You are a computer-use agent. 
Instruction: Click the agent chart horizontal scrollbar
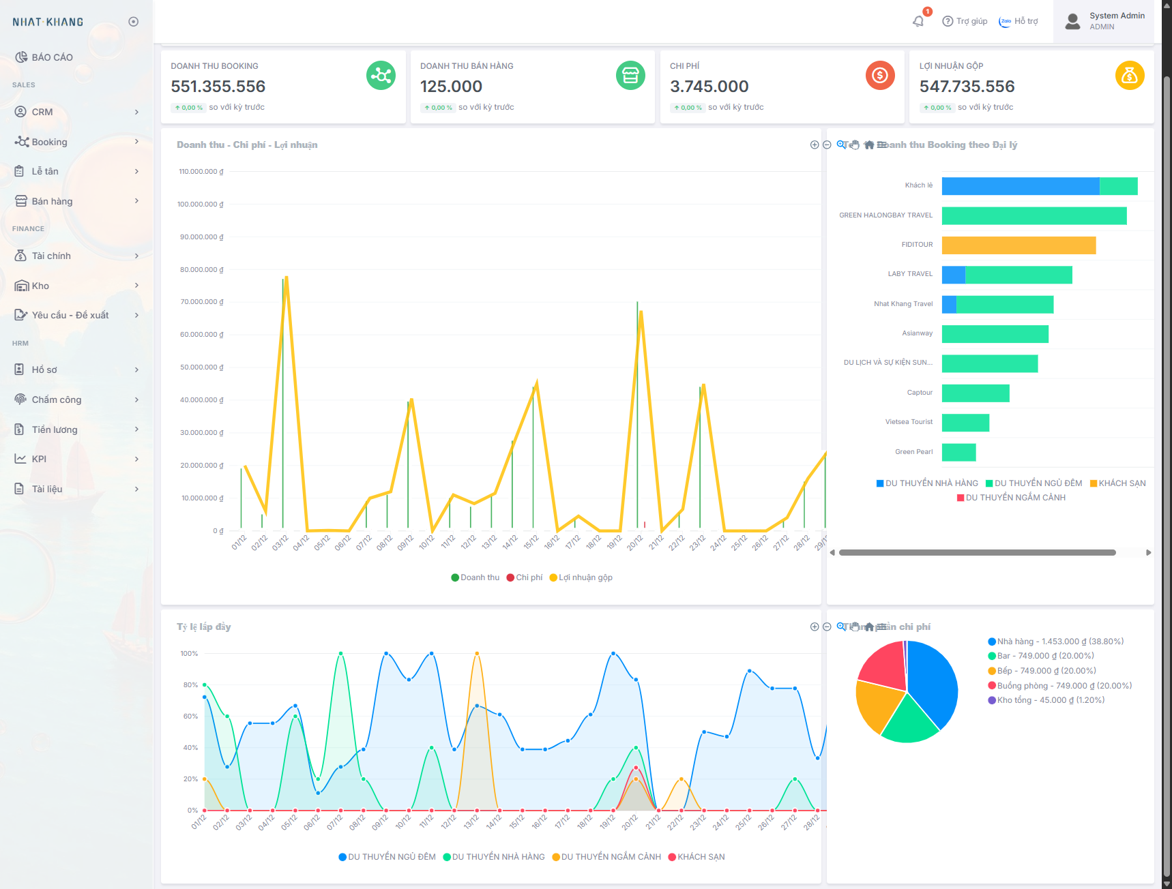977,553
